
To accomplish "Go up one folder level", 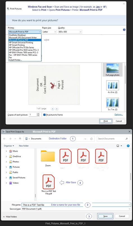I will pos(20,139).
